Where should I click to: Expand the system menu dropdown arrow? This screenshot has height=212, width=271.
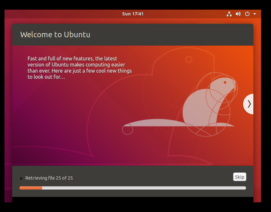click(255, 14)
